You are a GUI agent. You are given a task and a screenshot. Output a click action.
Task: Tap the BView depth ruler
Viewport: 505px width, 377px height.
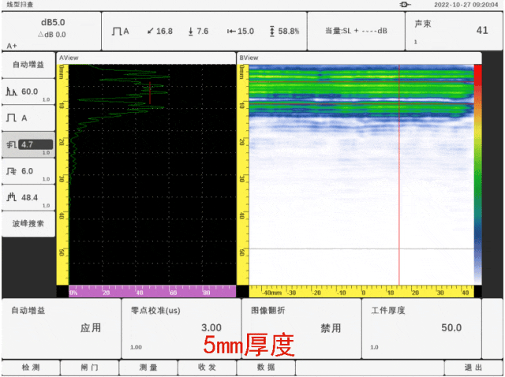(x=243, y=175)
